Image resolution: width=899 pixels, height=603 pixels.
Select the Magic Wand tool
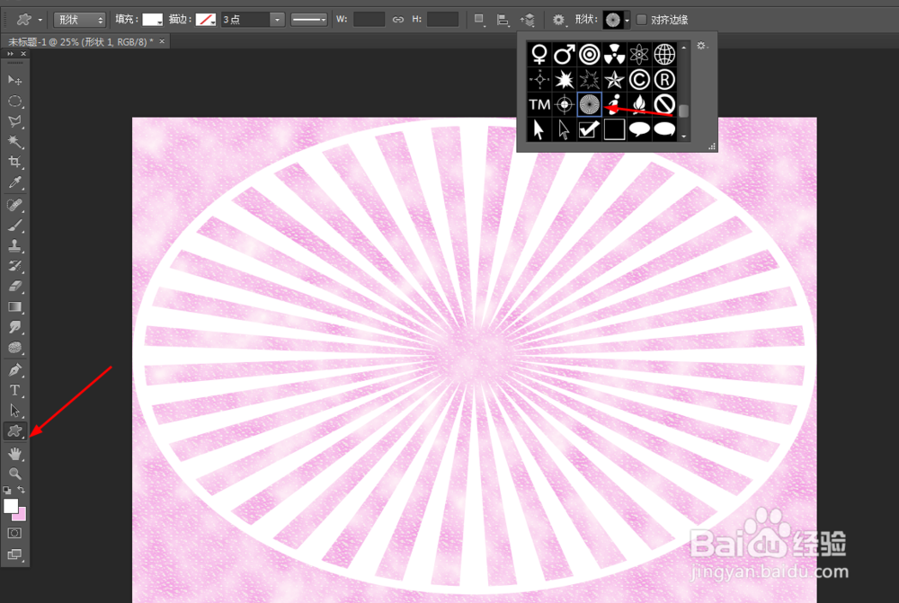15,142
